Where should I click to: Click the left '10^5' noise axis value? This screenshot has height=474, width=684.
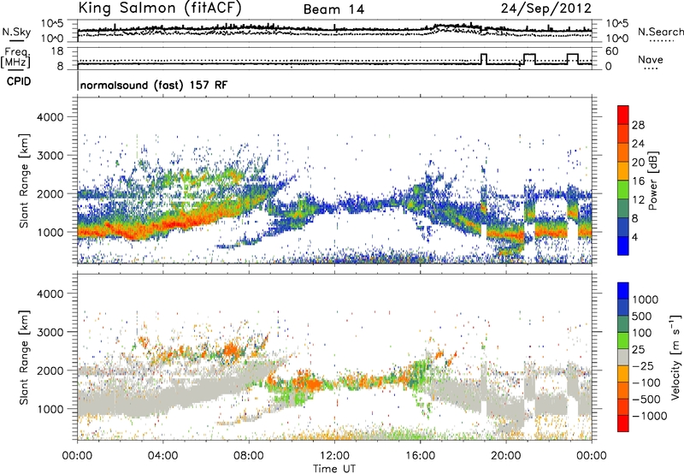[52, 24]
